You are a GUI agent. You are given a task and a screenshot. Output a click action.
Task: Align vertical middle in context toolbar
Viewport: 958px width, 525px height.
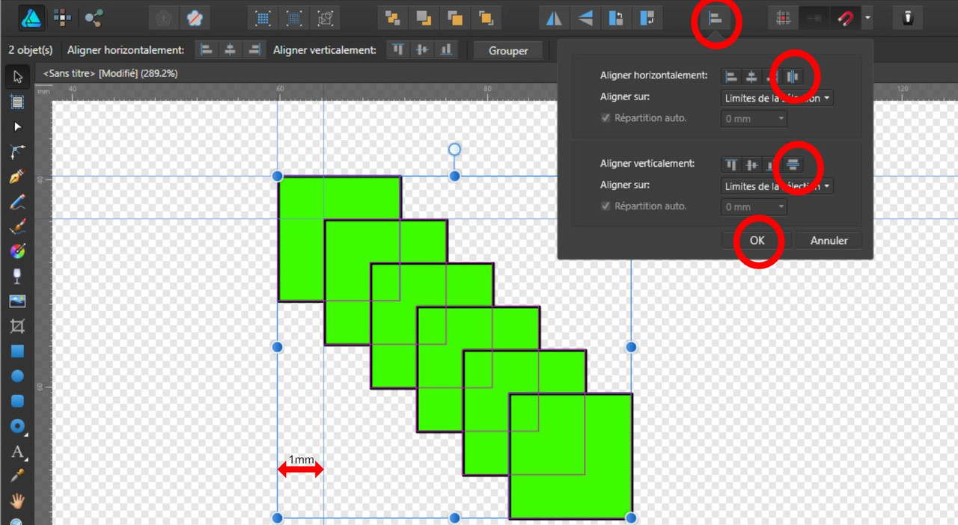422,50
